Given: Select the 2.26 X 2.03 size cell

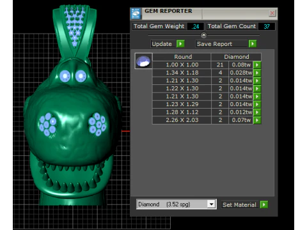Looking at the screenshot, I should tap(182, 120).
